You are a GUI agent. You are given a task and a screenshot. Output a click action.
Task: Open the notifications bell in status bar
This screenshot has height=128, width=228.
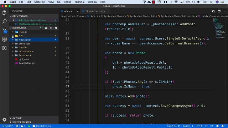(x=223, y=126)
